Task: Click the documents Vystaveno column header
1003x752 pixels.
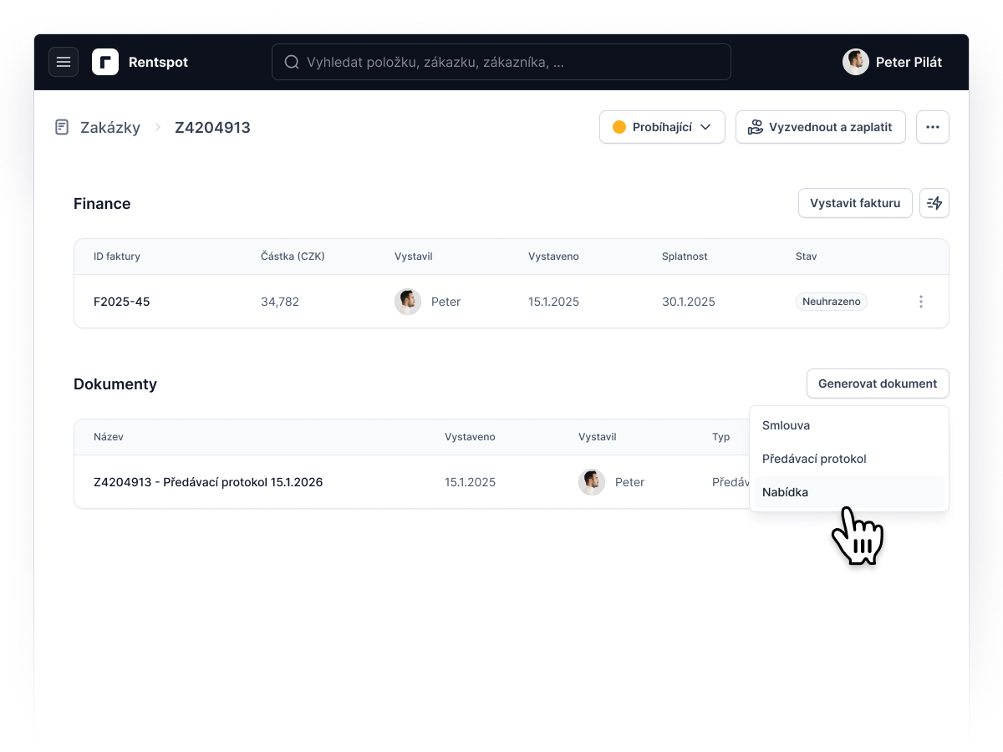Action: coord(470,437)
